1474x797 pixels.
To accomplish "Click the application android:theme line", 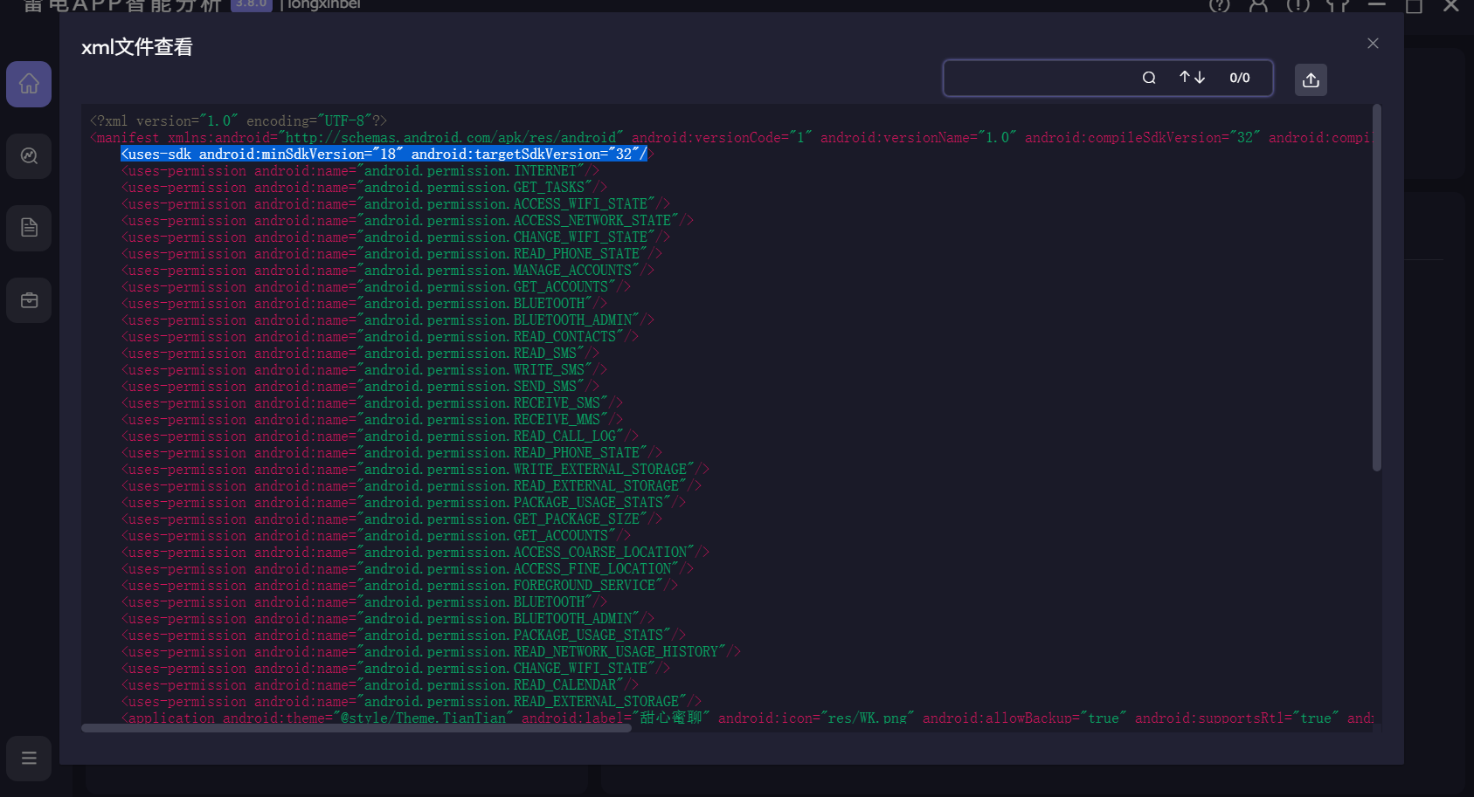I will coord(747,718).
